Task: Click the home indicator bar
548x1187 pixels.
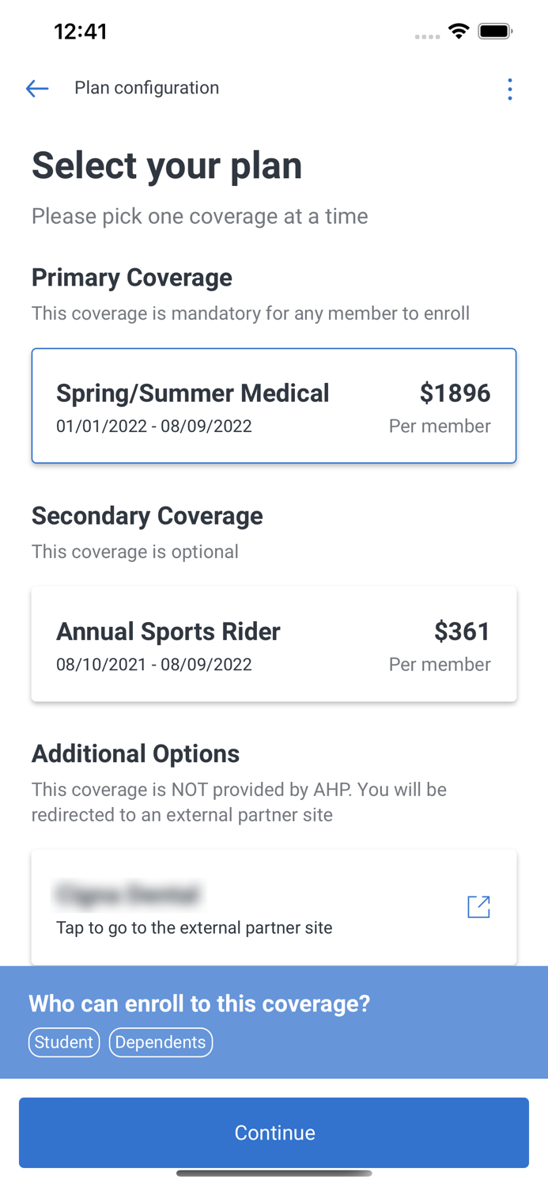Action: [274, 1174]
